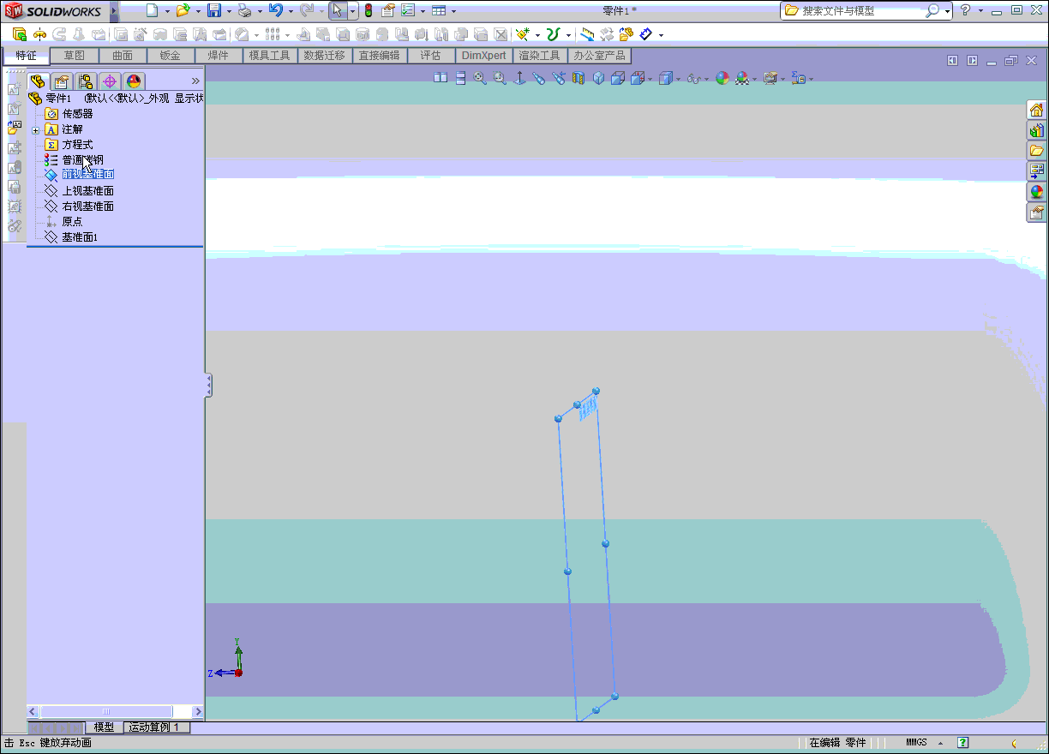
Task: Switch to the 评估 tab
Action: (430, 56)
